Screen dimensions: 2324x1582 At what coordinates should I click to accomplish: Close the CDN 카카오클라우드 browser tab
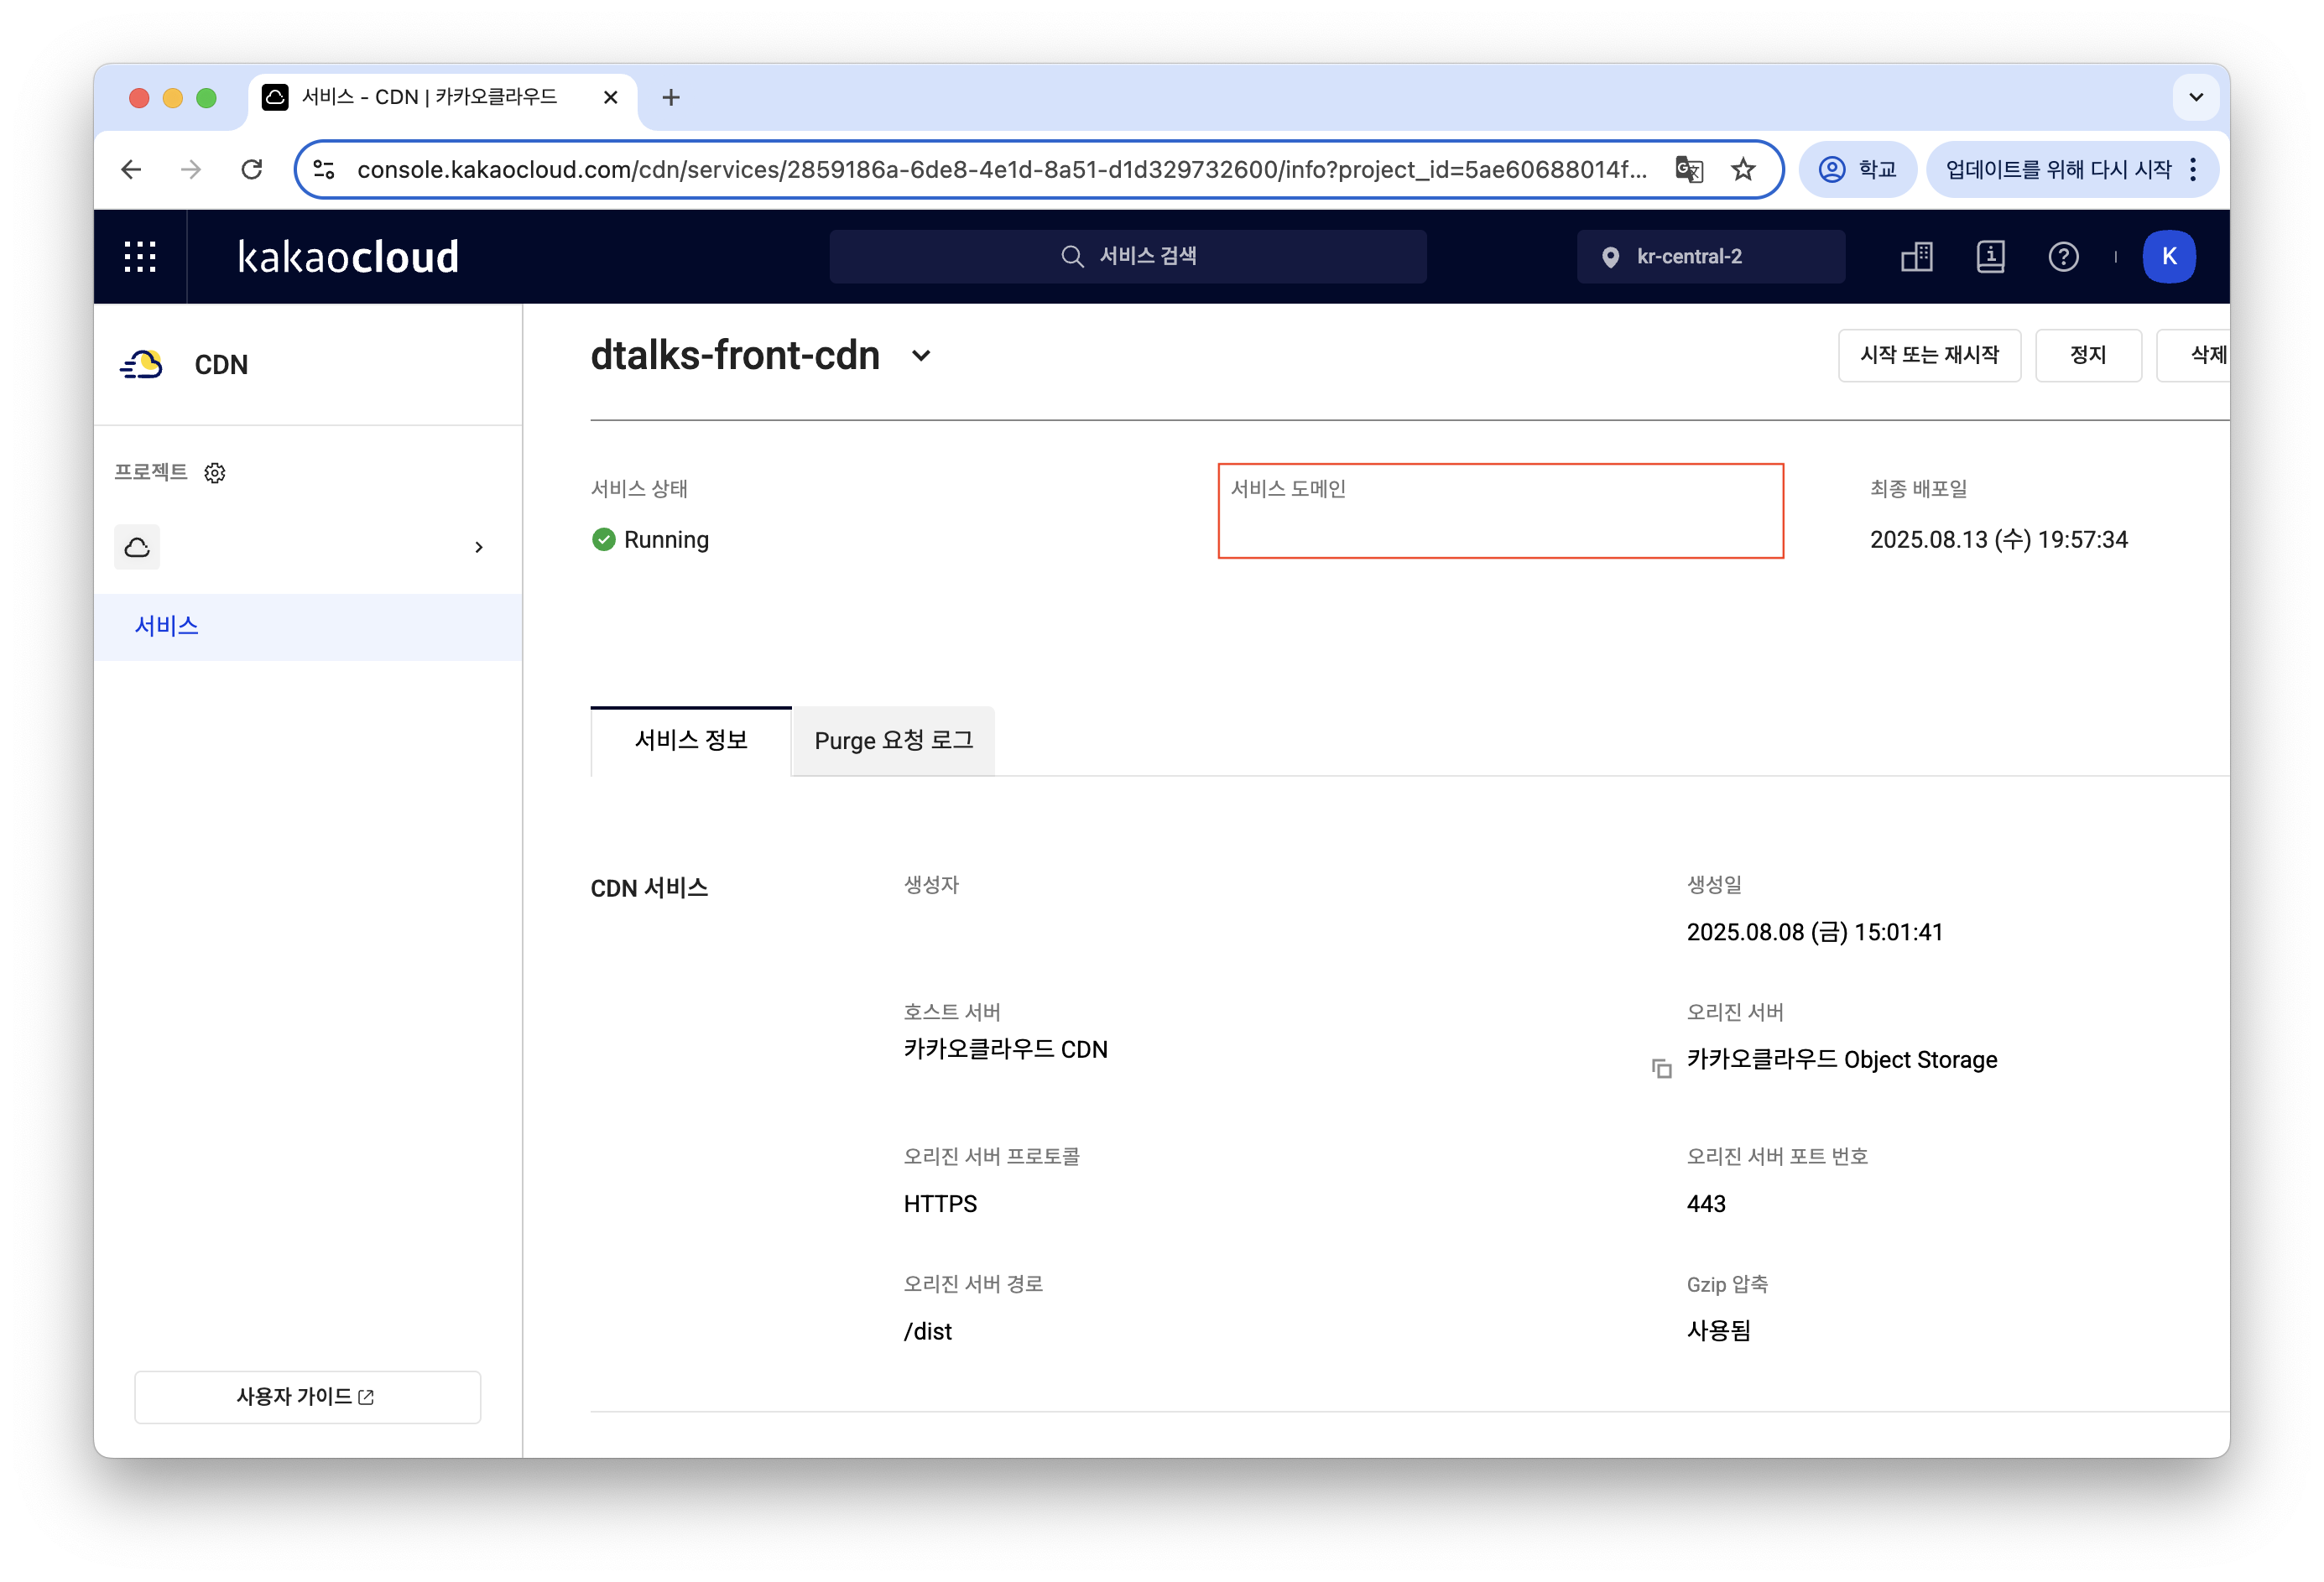(611, 97)
